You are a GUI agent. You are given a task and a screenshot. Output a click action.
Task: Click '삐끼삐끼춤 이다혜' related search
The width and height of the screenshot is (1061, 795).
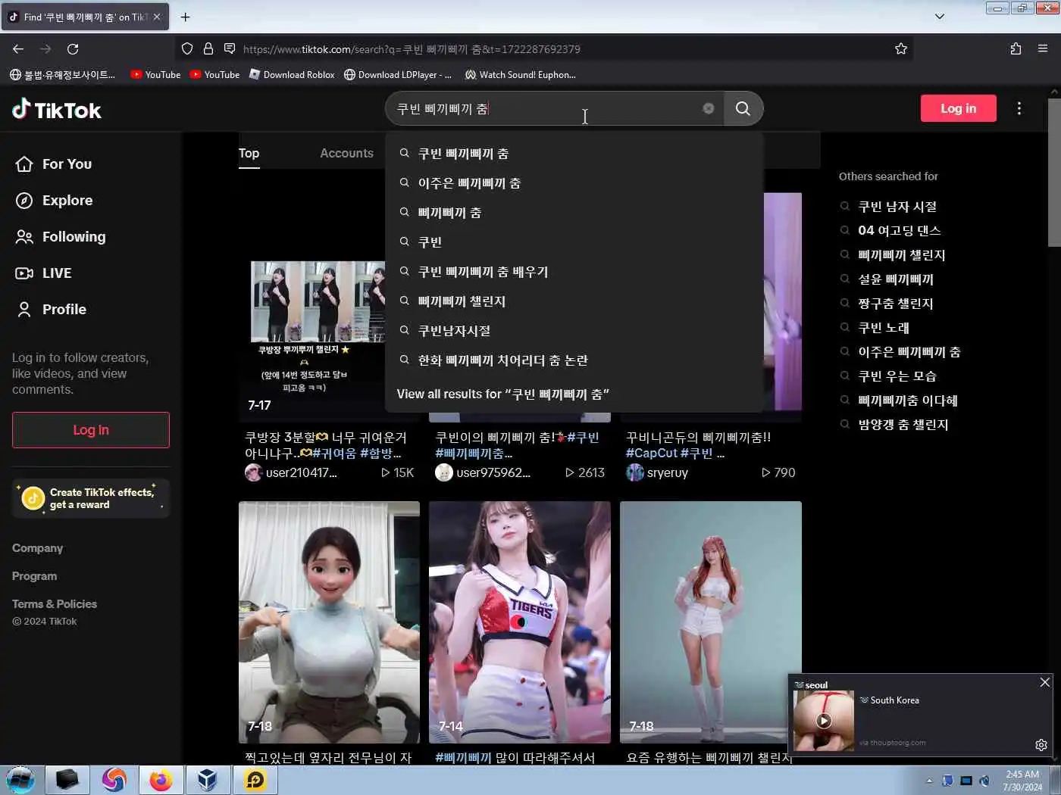coord(908,401)
